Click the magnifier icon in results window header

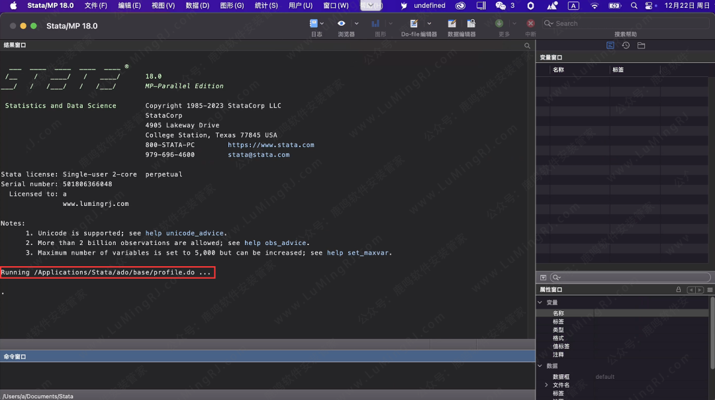(528, 46)
